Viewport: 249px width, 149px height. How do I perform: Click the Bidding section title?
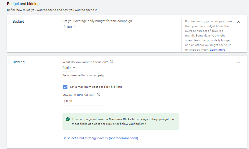[19, 62]
